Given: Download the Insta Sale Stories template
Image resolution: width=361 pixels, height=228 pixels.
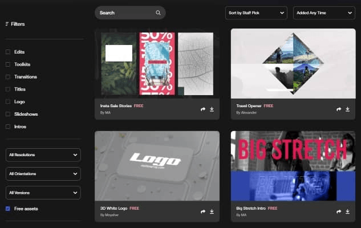Looking at the screenshot, I should [x=212, y=109].
